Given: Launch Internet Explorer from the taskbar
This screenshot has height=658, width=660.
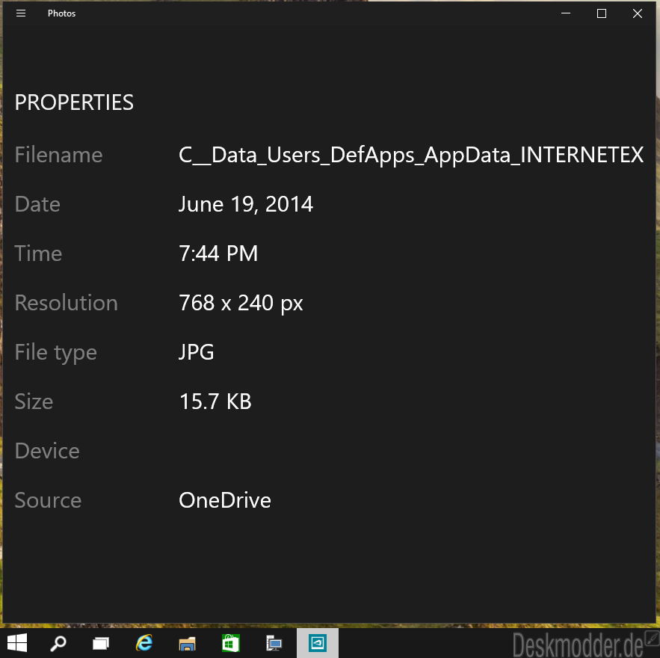Looking at the screenshot, I should pos(144,643).
